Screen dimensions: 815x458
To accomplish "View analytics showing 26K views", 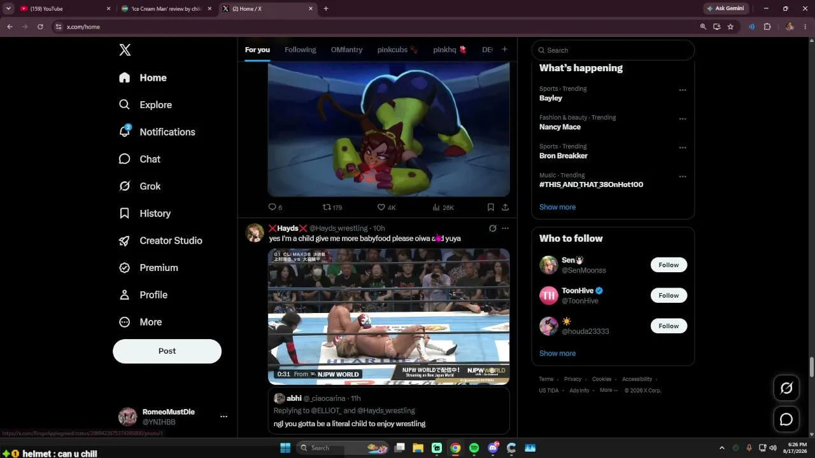I will click(443, 207).
